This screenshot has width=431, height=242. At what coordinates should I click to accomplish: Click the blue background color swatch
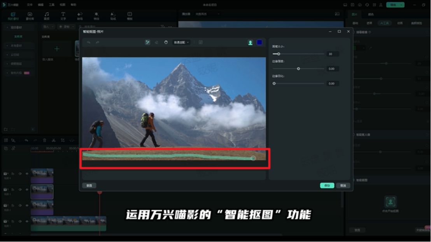259,43
